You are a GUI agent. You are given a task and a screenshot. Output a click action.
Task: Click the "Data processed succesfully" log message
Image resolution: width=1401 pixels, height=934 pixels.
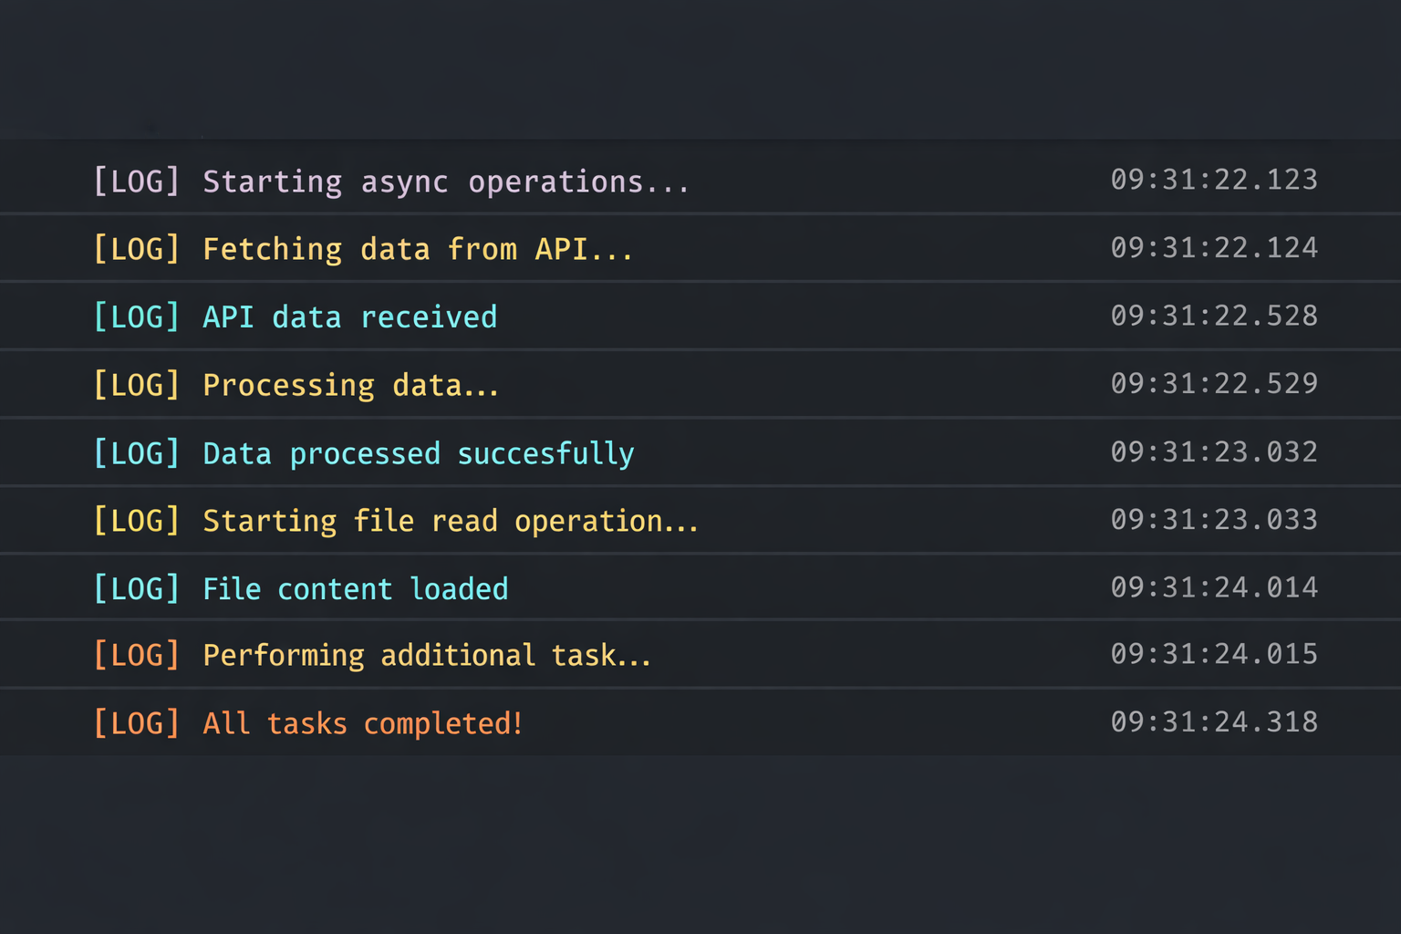418,453
